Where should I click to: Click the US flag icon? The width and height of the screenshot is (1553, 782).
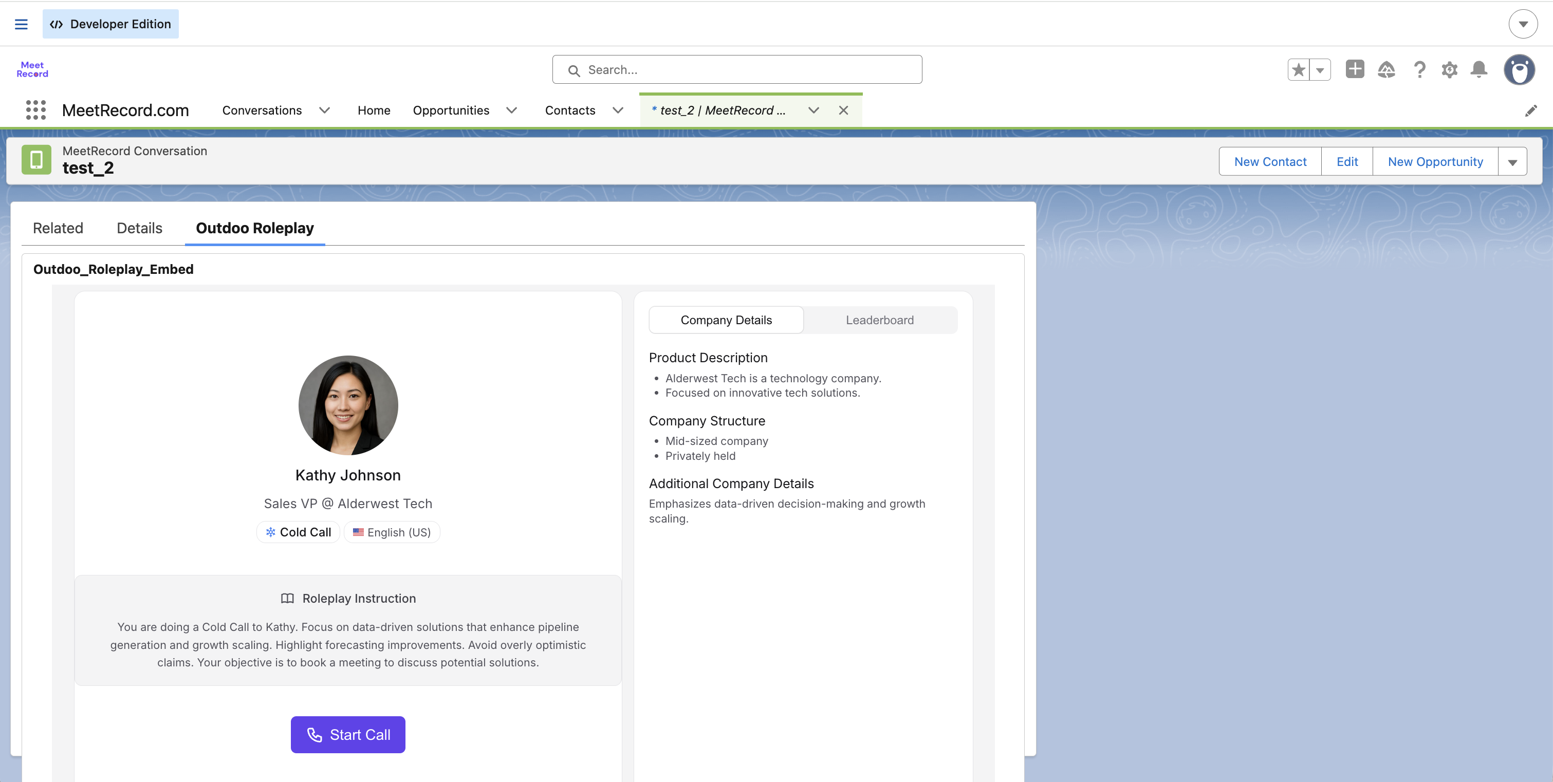pos(358,532)
